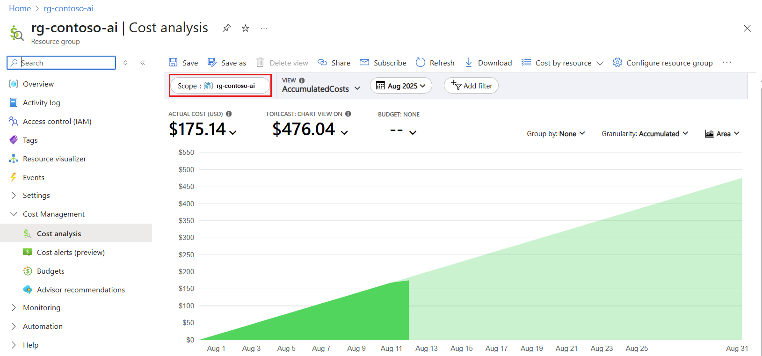Open Budgets from the sidebar
The width and height of the screenshot is (762, 356).
pyautogui.click(x=51, y=271)
